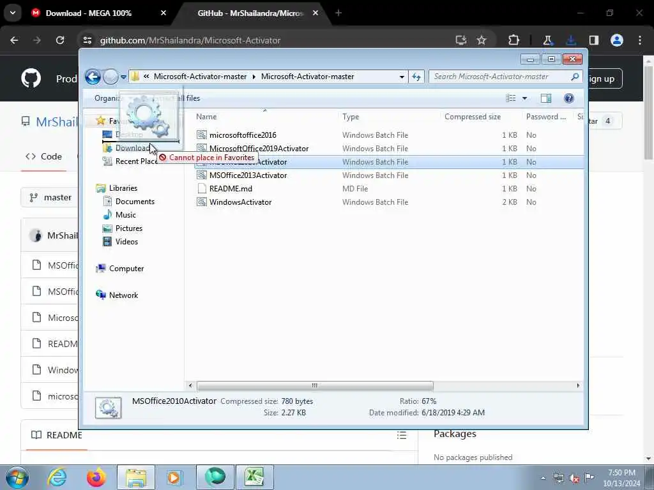This screenshot has width=654, height=490.
Task: Click the horizontal scrollbar right arrow
Action: pos(578,386)
